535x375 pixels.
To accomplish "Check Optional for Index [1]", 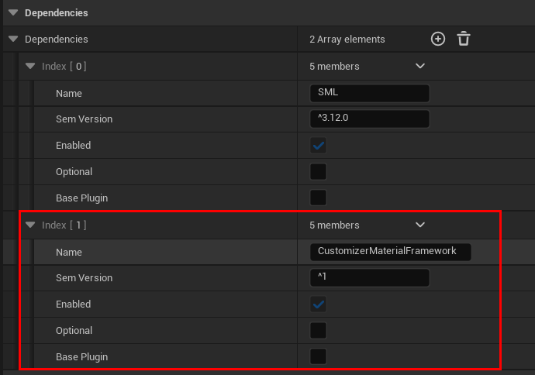I will [318, 330].
